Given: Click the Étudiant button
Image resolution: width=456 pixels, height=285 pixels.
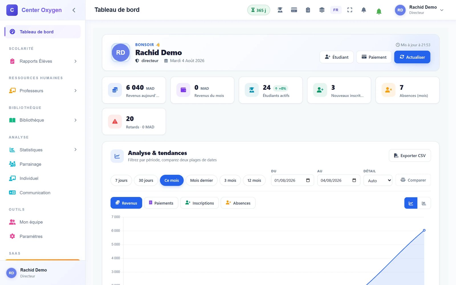Looking at the screenshot, I should coord(337,57).
